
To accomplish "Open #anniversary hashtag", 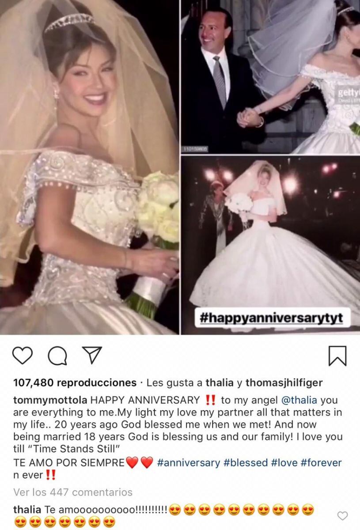I will 189,463.
